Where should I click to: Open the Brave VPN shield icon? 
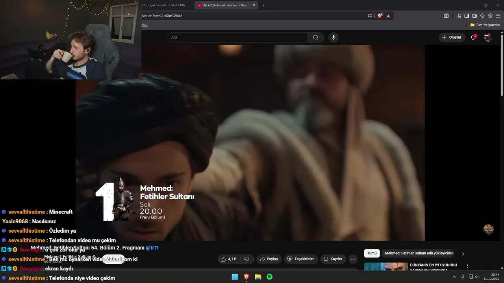tap(490, 16)
